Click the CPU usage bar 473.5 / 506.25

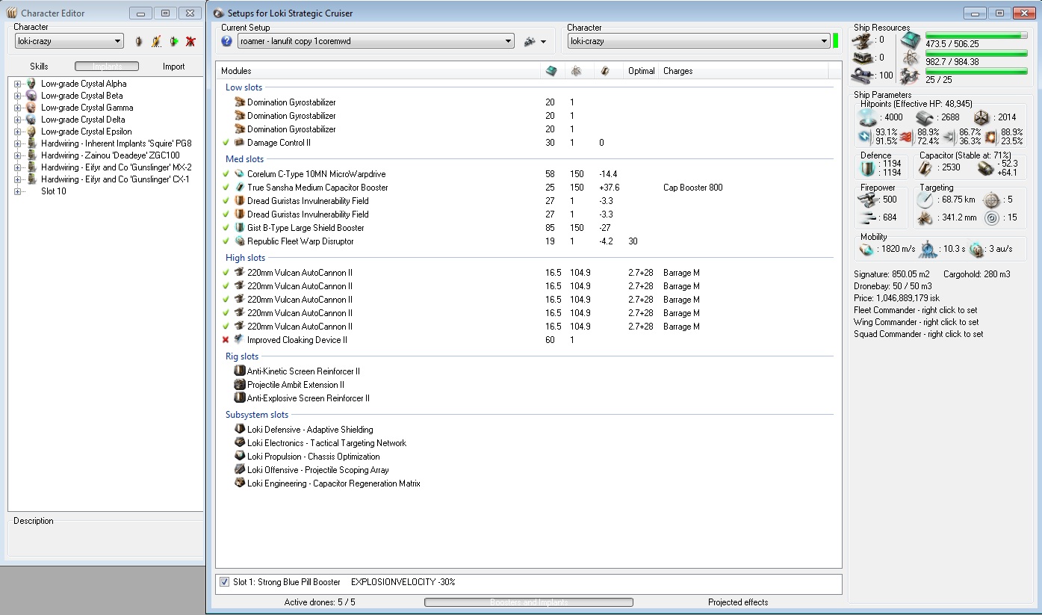[x=977, y=35]
